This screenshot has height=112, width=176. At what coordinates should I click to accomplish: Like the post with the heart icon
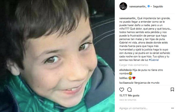(122, 89)
